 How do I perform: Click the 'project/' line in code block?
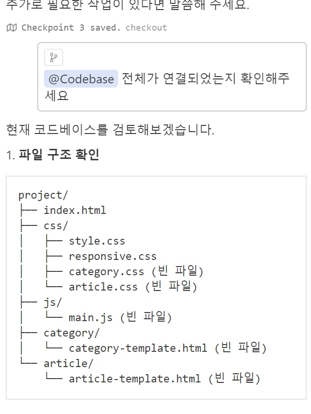point(44,195)
